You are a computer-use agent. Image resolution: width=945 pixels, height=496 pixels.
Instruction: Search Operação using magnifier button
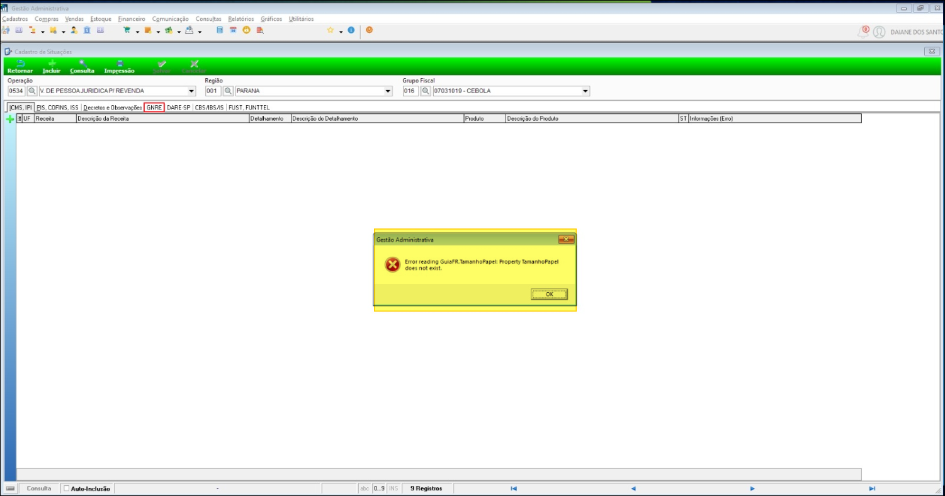(x=32, y=91)
